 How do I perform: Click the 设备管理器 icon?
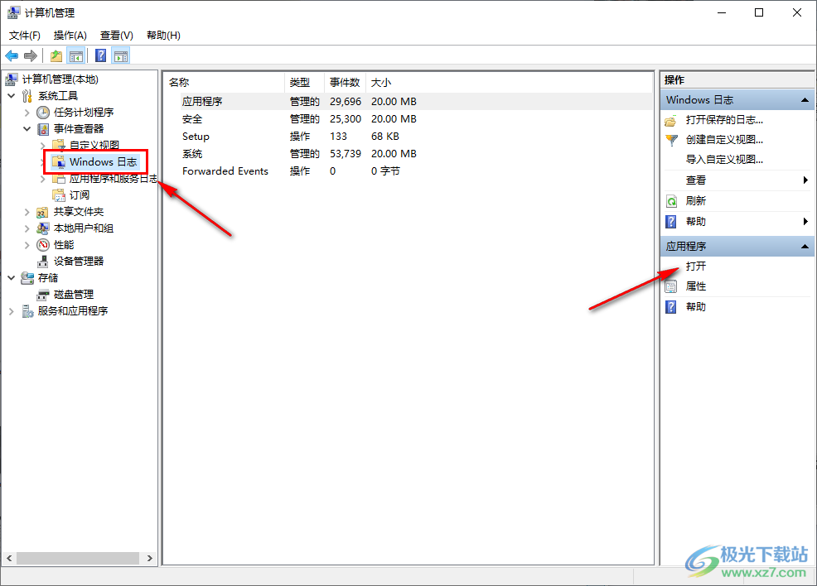click(43, 262)
